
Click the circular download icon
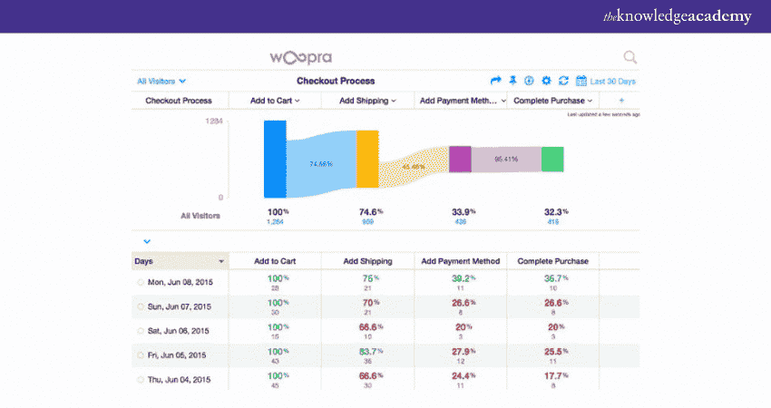(530, 81)
